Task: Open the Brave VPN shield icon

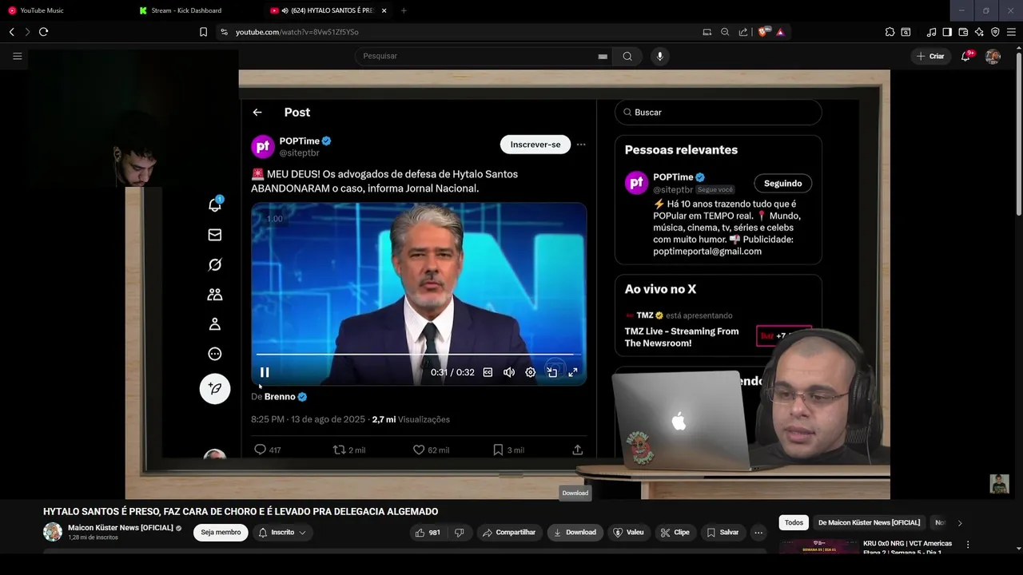Action: (995, 32)
